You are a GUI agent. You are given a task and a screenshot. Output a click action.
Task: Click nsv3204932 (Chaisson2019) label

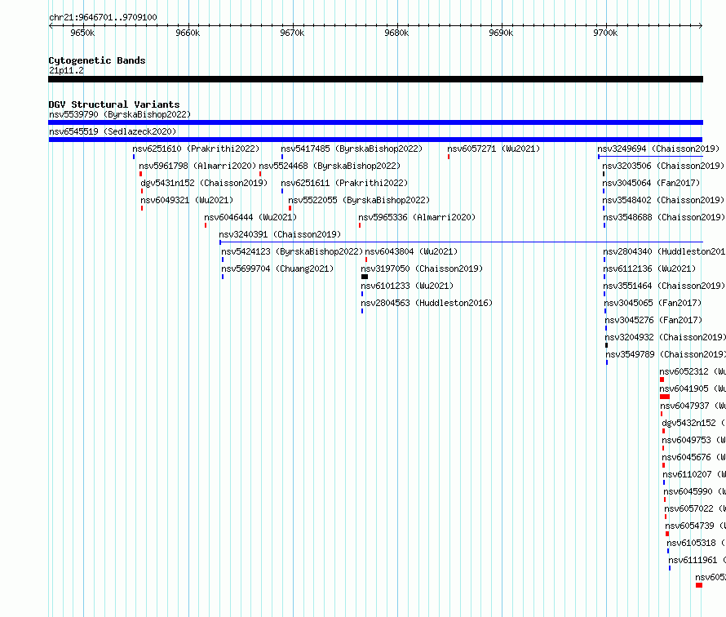click(x=666, y=337)
